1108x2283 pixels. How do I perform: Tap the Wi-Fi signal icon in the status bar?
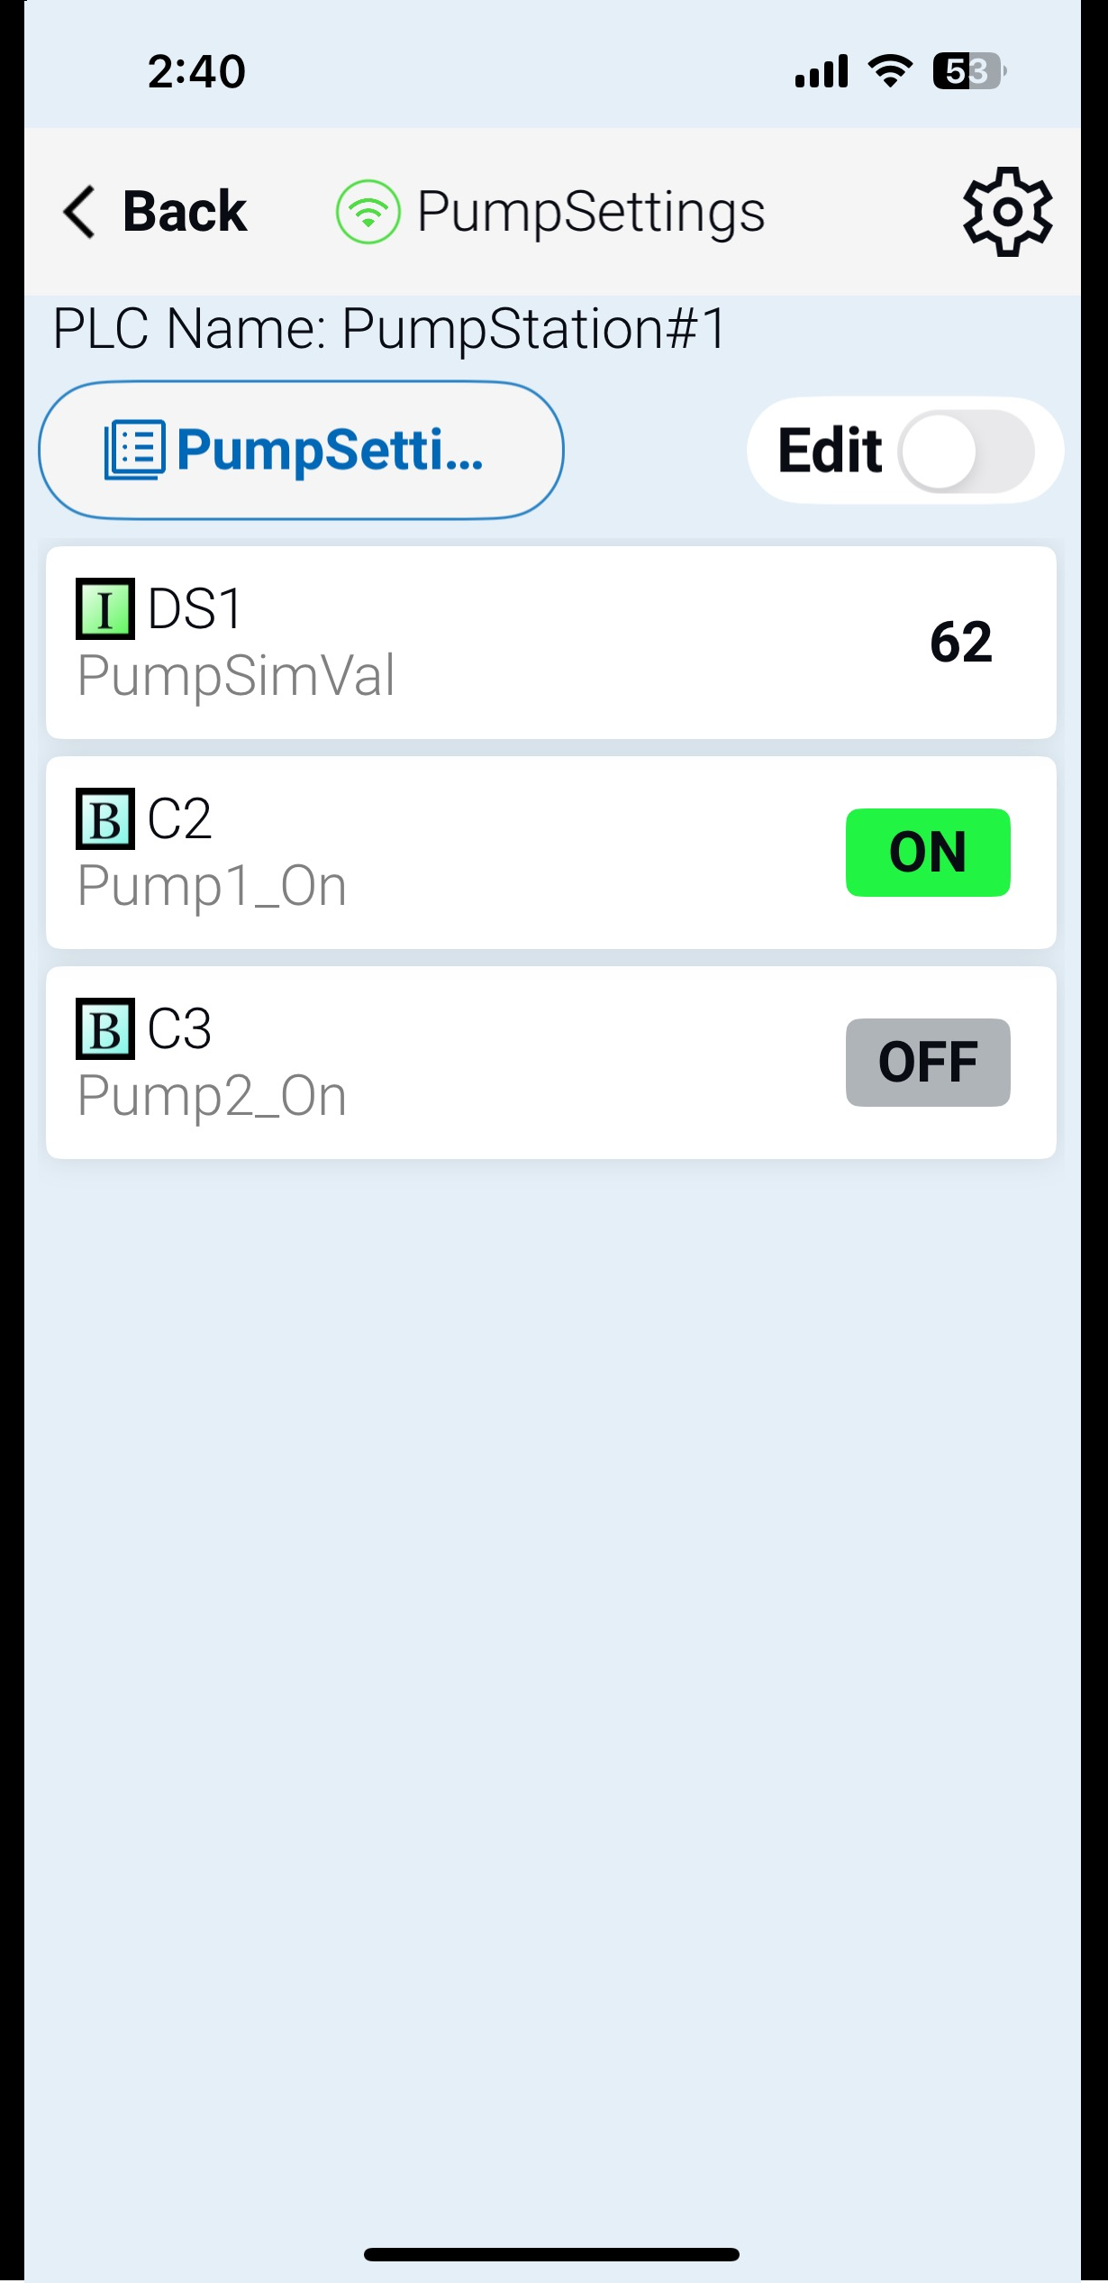[x=890, y=71]
